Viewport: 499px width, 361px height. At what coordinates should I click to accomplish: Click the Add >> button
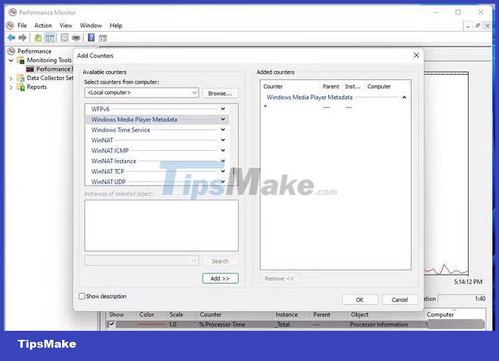pos(220,279)
